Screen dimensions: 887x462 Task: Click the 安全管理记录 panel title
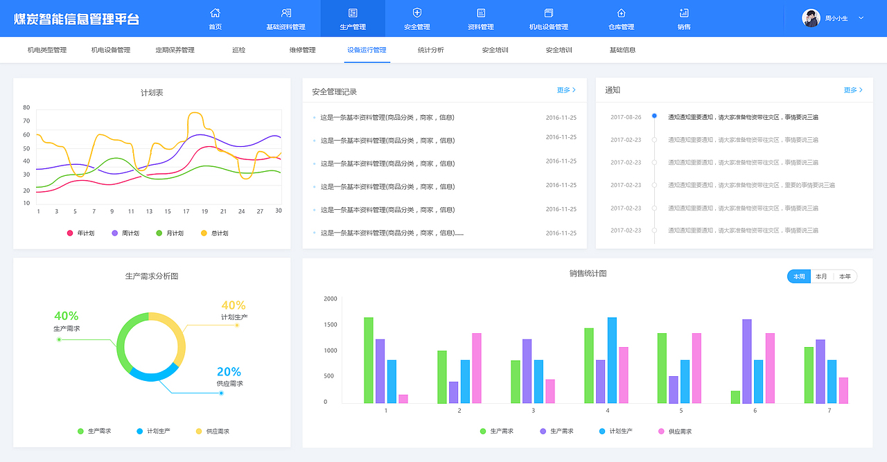coord(334,91)
